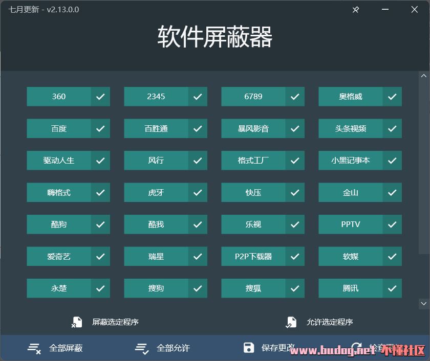The width and height of the screenshot is (430, 361).
Task: Click the allow-all list icon next to 全部允许
Action: pyautogui.click(x=142, y=348)
